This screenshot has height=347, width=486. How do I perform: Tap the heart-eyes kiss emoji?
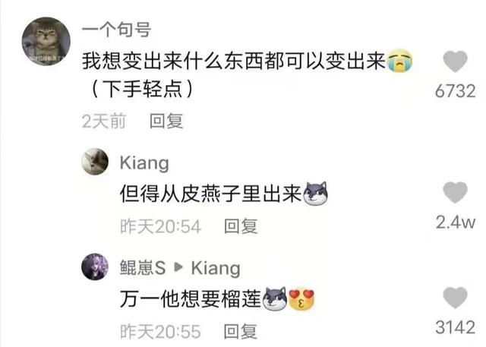click(x=301, y=299)
